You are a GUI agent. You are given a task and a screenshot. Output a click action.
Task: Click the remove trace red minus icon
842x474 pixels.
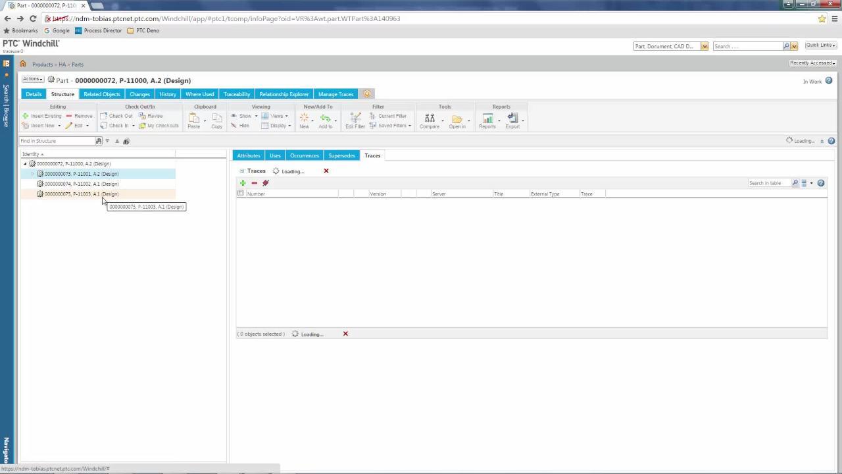254,183
